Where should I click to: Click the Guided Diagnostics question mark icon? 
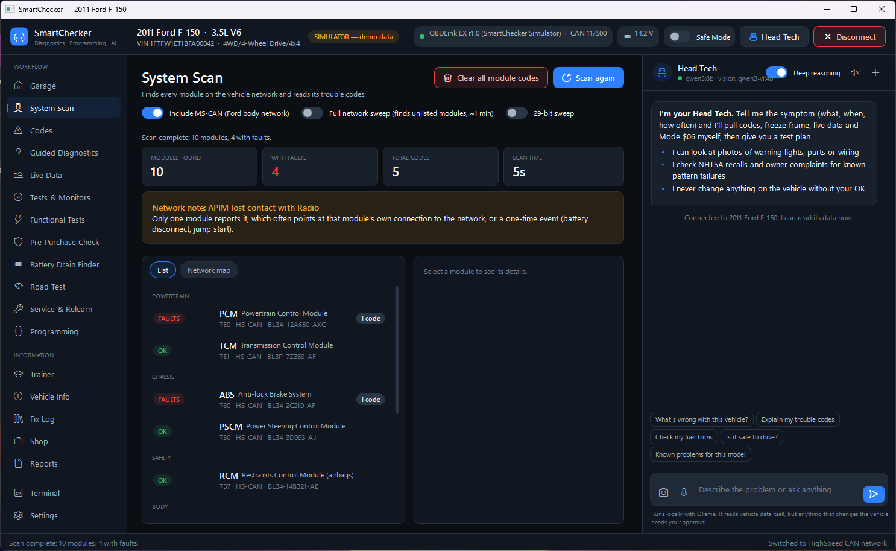tap(19, 153)
